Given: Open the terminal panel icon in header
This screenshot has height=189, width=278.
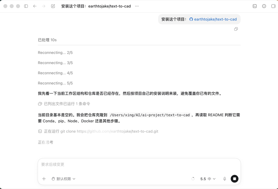Looking at the screenshot, I should (x=255, y=6).
